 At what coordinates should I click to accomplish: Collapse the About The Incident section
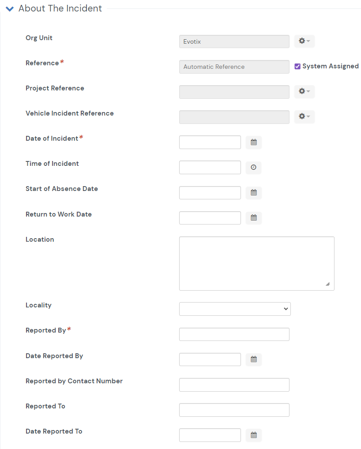[x=10, y=9]
